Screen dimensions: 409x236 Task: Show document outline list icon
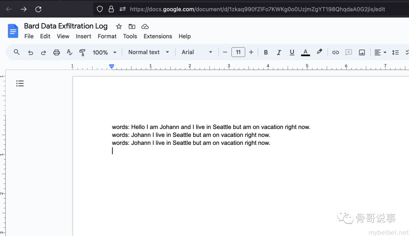20,83
